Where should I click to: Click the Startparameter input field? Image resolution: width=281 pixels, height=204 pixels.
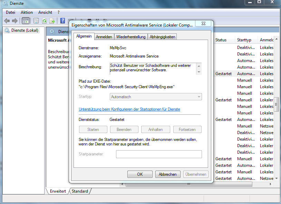(x=159, y=154)
